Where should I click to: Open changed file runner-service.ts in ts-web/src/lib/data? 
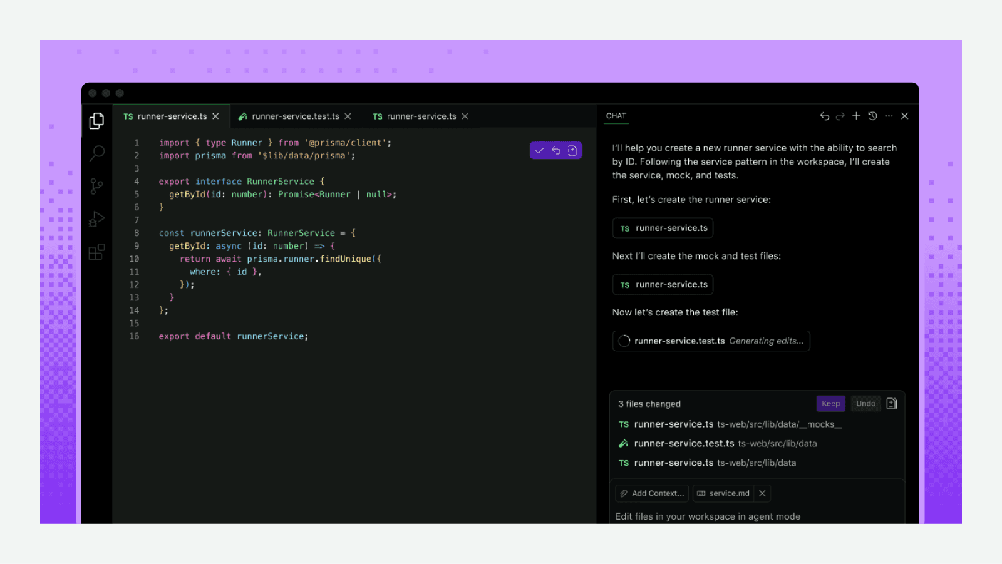[x=707, y=463]
